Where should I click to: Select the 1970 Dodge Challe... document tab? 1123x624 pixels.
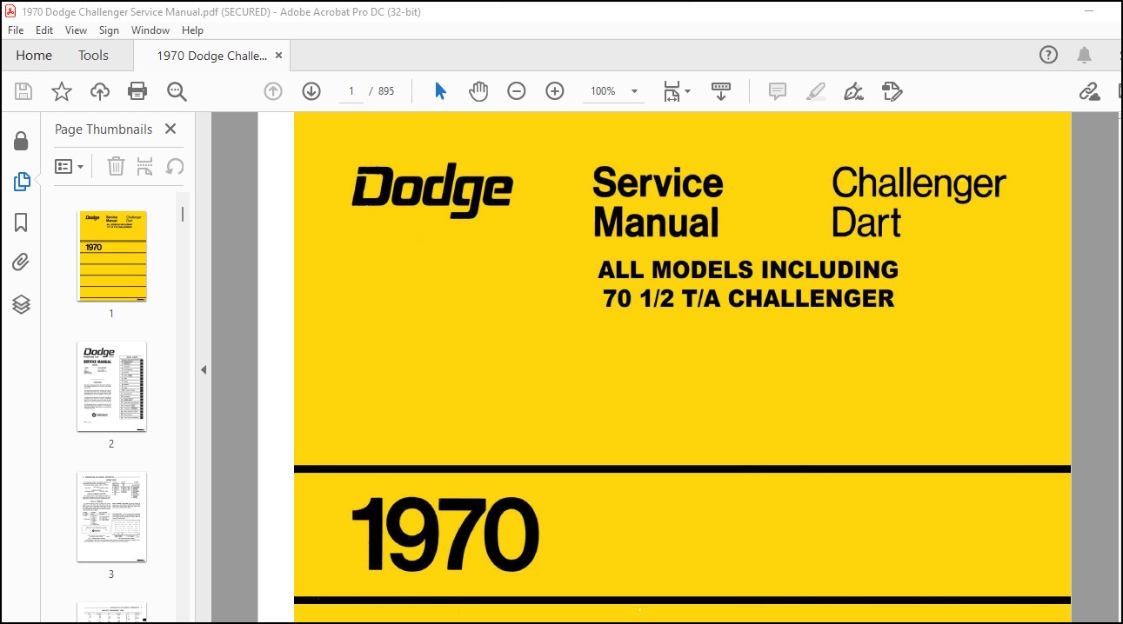click(211, 56)
